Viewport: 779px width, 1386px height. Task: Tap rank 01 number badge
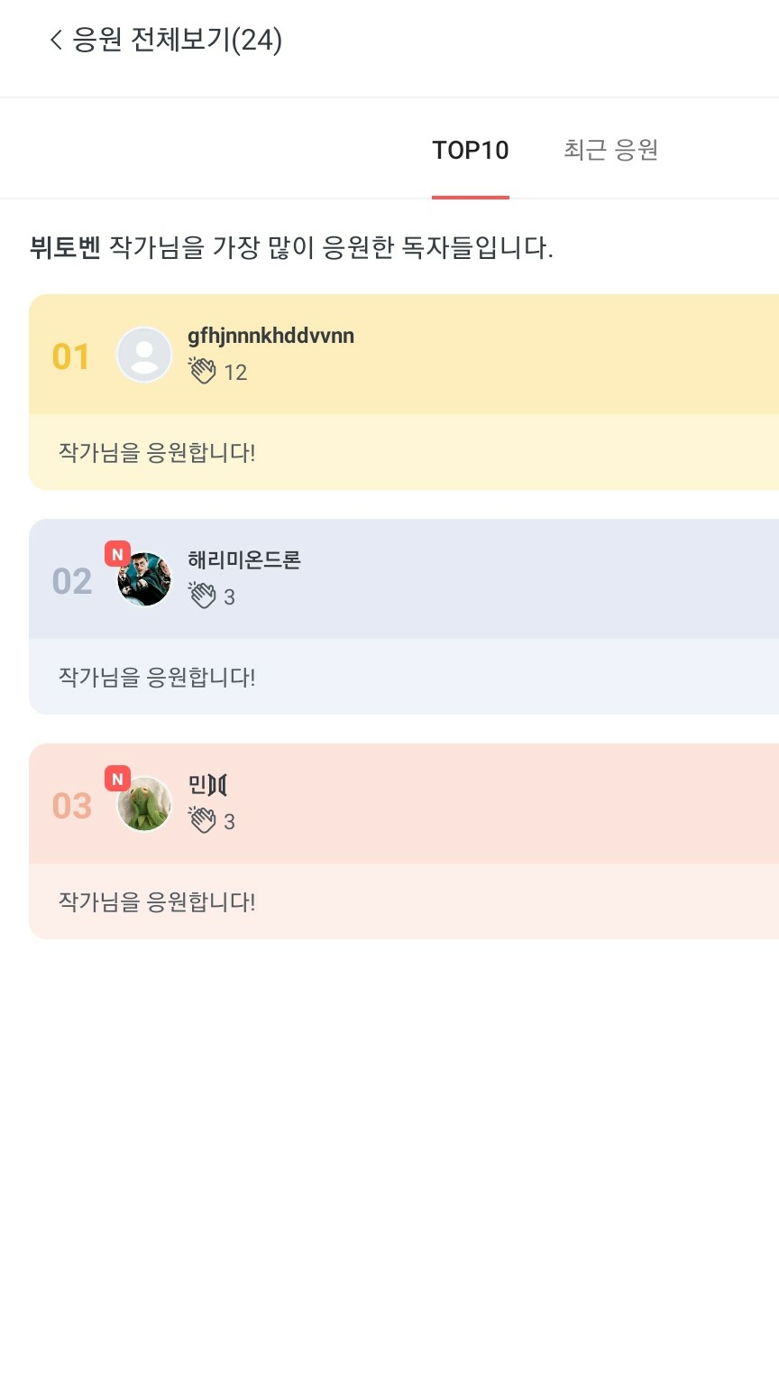click(71, 356)
